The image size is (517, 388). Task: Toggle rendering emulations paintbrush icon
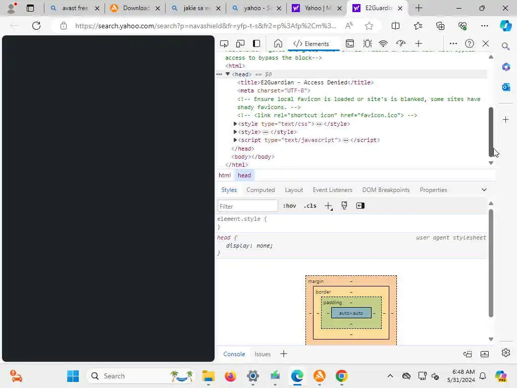(344, 206)
